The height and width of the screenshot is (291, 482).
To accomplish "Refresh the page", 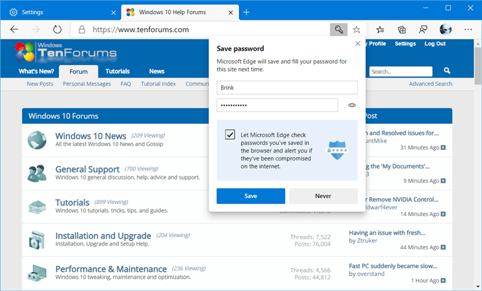I will (x=57, y=29).
